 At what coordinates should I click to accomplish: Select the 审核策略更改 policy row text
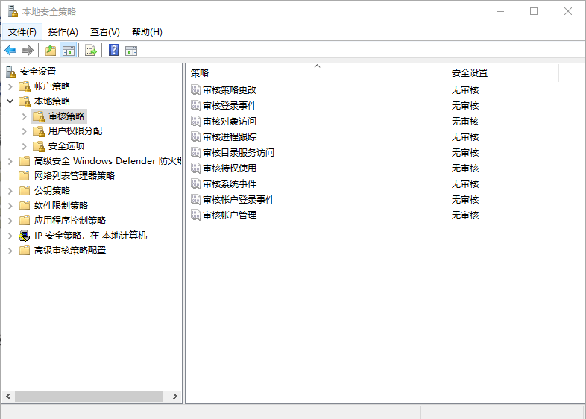pyautogui.click(x=230, y=89)
